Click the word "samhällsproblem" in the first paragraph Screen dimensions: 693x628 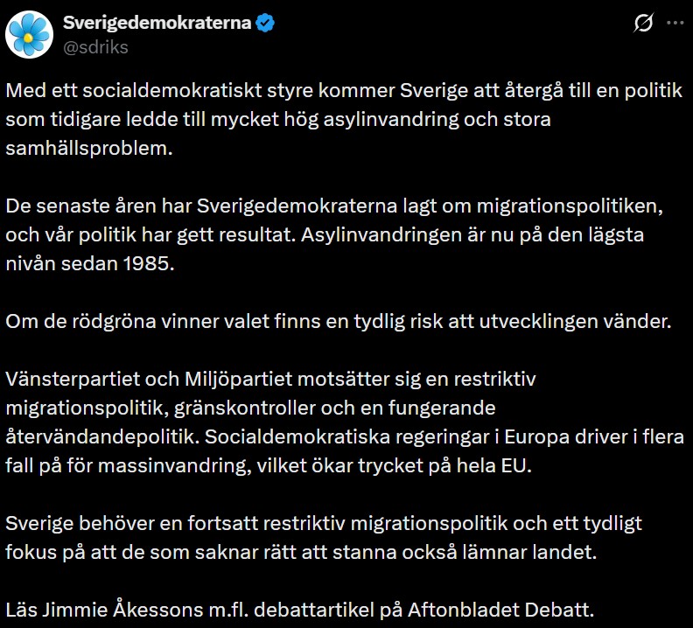88,148
